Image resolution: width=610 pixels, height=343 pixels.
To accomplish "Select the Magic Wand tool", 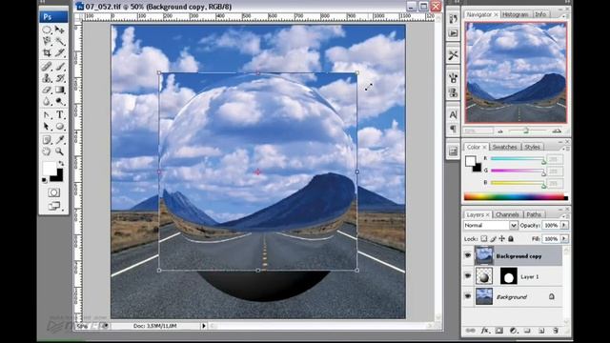I will [x=59, y=41].
